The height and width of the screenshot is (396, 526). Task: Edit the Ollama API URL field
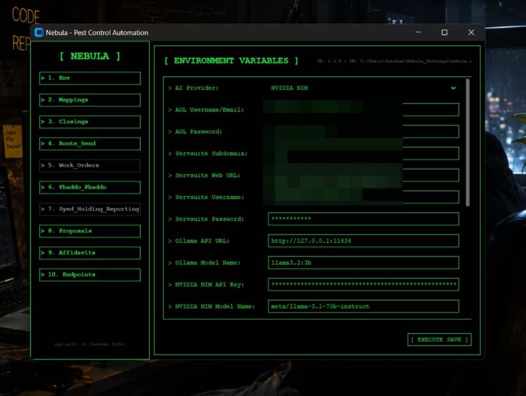pyautogui.click(x=363, y=241)
